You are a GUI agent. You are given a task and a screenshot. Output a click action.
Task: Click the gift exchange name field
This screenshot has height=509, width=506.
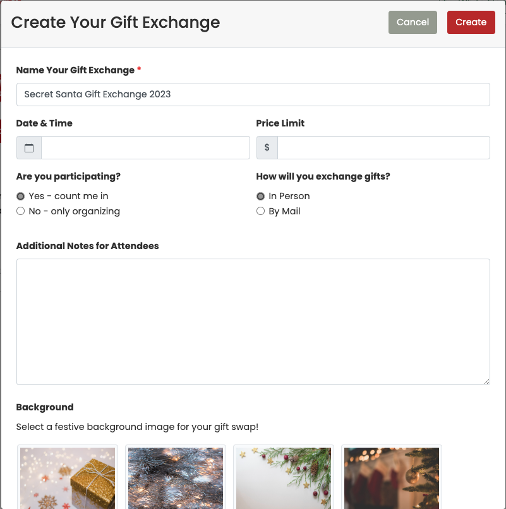pos(253,95)
